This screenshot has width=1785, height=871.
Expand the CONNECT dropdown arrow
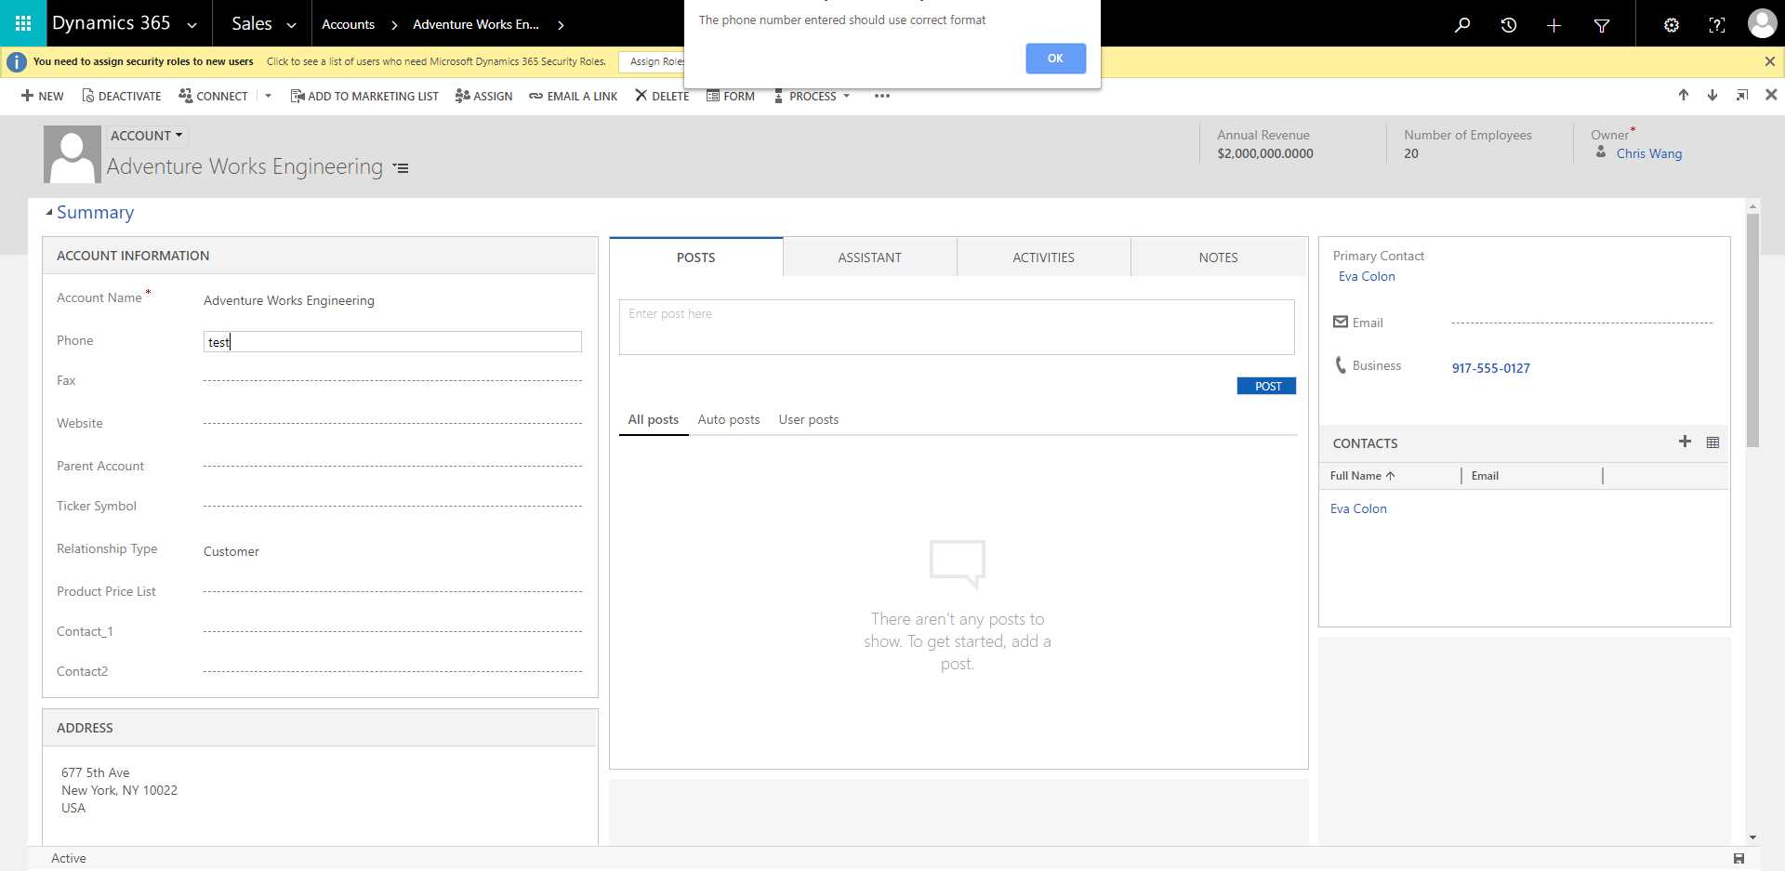(x=268, y=96)
